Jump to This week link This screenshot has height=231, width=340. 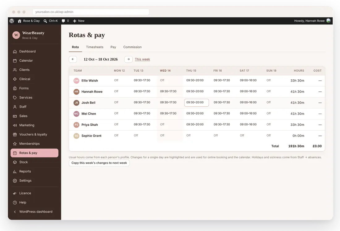pyautogui.click(x=142, y=59)
